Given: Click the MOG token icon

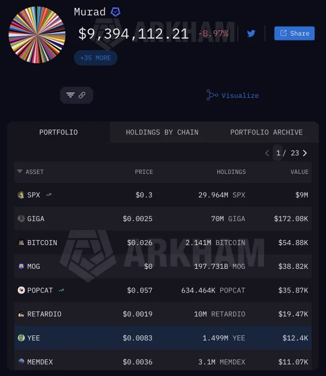Looking at the screenshot, I should click(21, 266).
